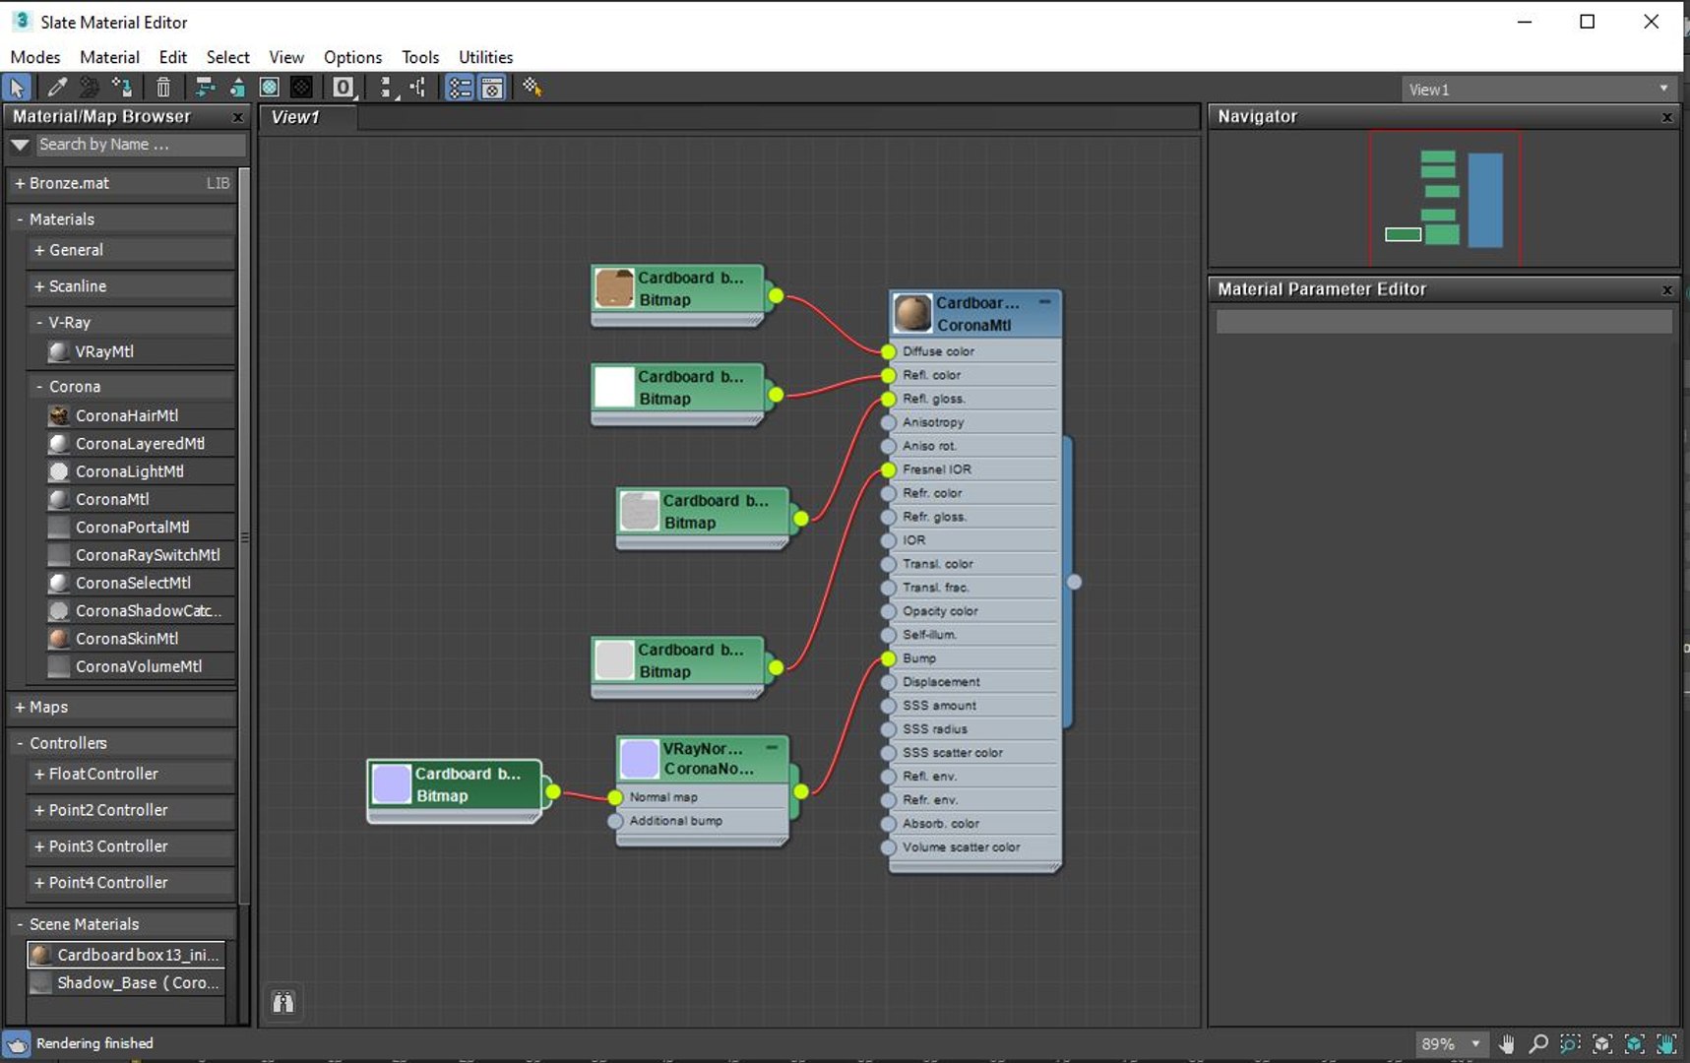This screenshot has height=1063, width=1690.
Task: Select Cardboardbox13 scene material
Action: pyautogui.click(x=126, y=955)
